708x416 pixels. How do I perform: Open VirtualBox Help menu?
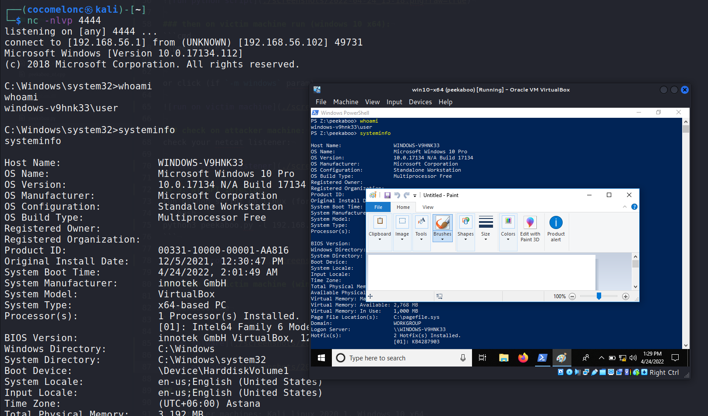coord(445,102)
